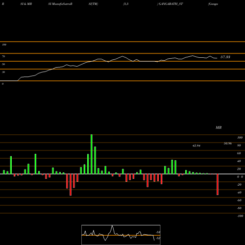Image resolution: width=245 pixels, height=245 pixels.
Task: Click MR right axis label 60
Action: [x=239, y=153]
